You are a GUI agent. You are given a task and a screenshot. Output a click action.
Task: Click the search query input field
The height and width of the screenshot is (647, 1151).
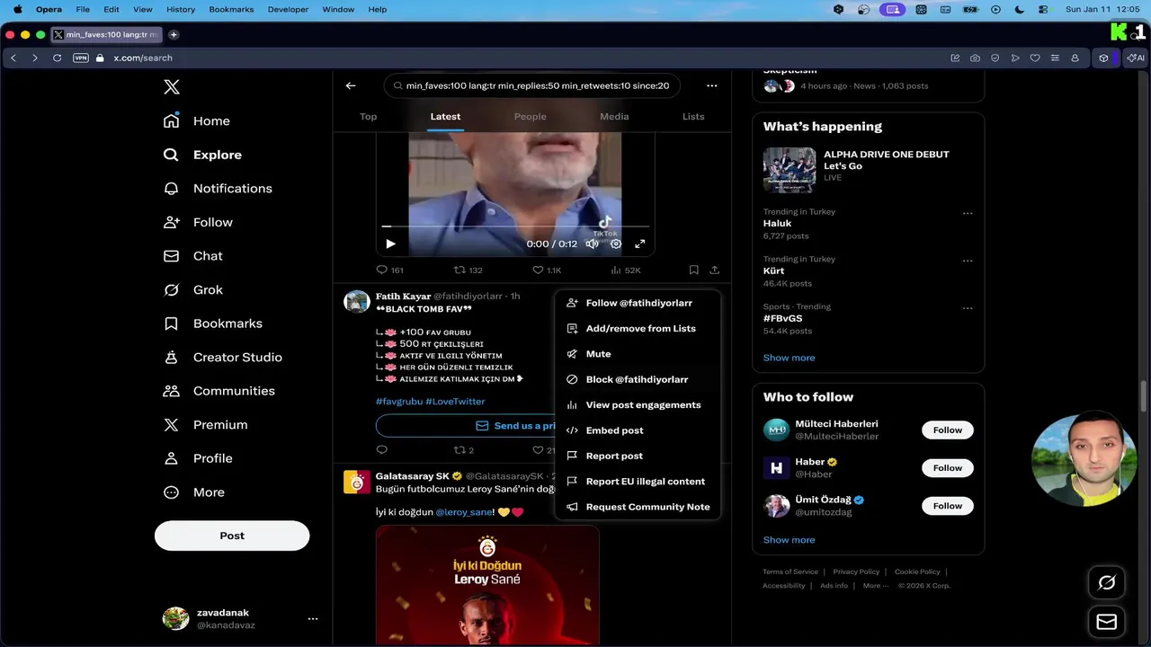[532, 86]
